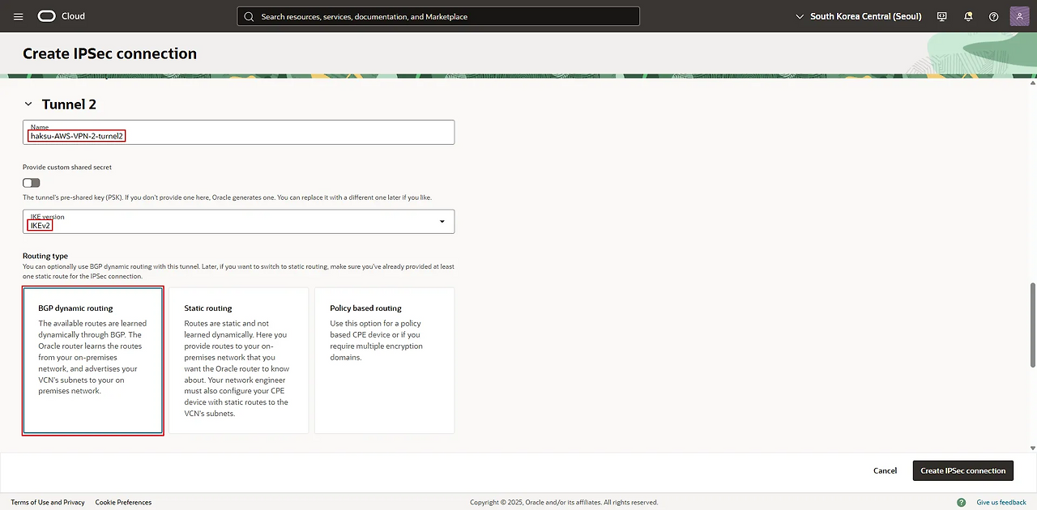Select Static routing option
The width and height of the screenshot is (1037, 510).
coord(238,360)
